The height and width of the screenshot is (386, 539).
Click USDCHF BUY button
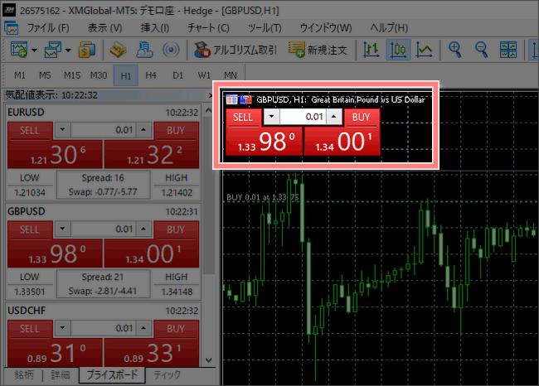pos(176,329)
